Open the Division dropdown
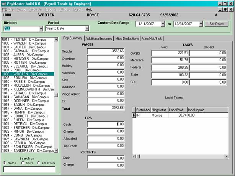This screenshot has width=235, height=176. point(41,28)
